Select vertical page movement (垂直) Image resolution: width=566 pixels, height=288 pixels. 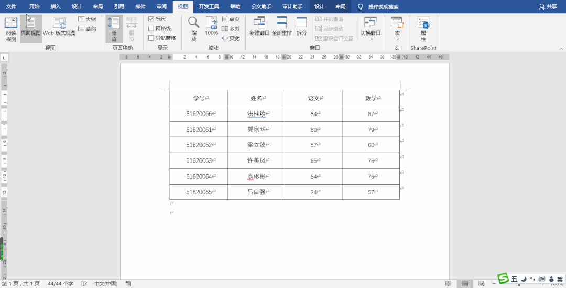[114, 28]
